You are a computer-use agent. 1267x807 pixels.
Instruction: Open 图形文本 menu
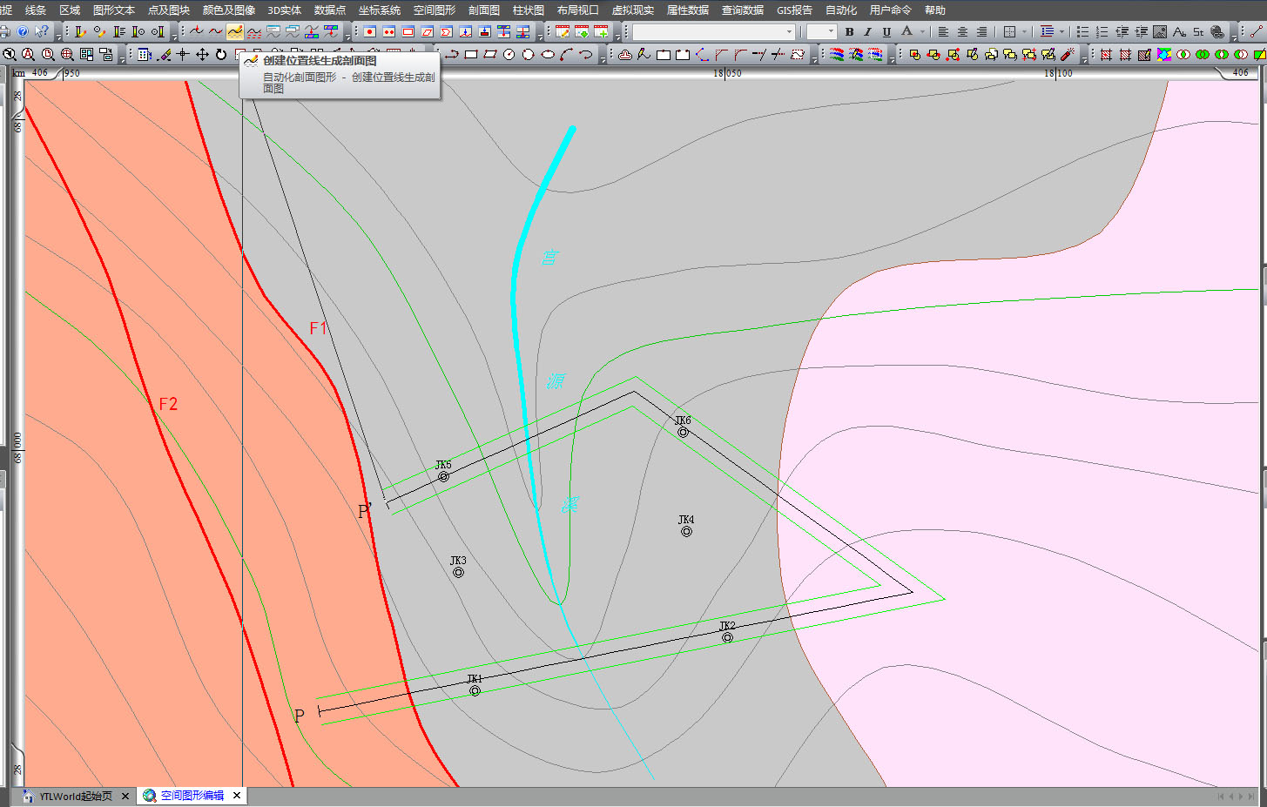114,10
